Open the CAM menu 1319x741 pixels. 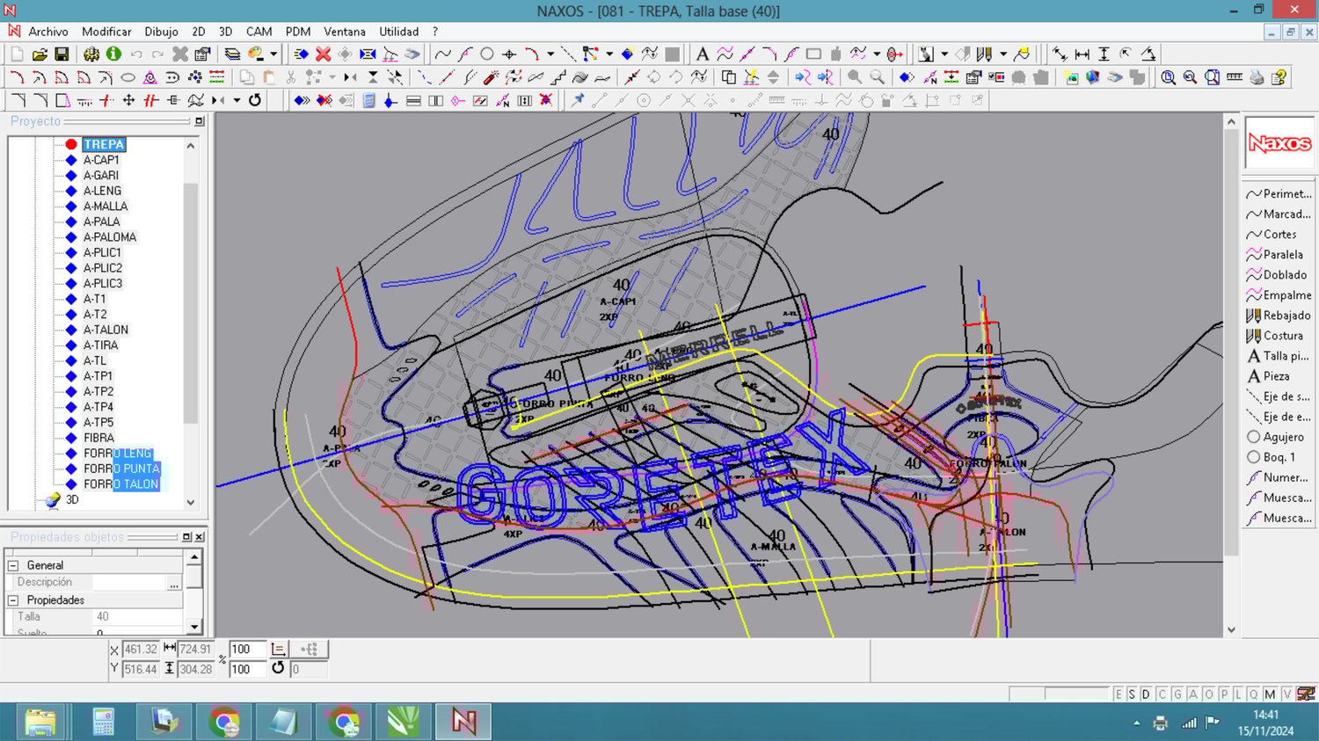pos(259,32)
